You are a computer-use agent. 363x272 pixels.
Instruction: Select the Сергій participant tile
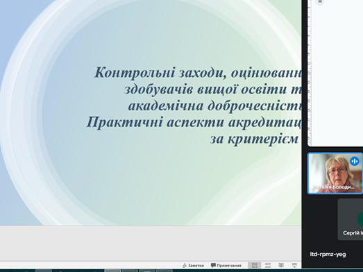point(351,219)
